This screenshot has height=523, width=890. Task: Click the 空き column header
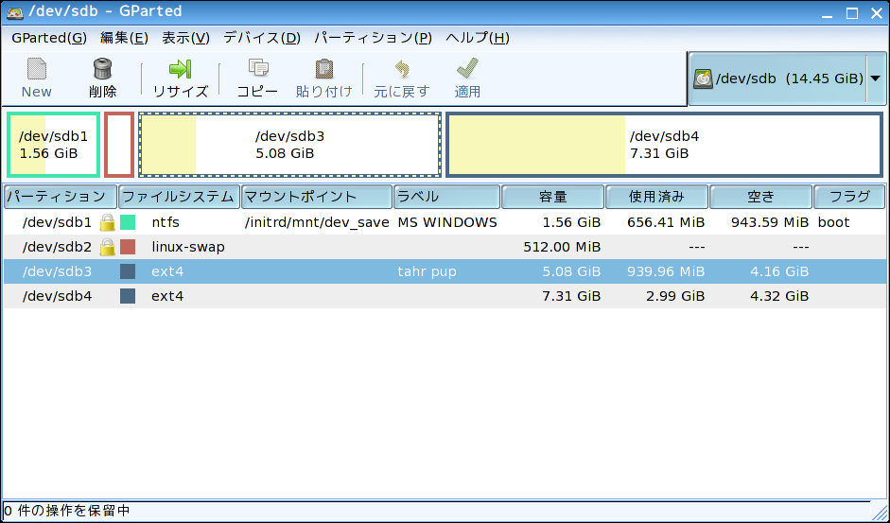(x=760, y=197)
